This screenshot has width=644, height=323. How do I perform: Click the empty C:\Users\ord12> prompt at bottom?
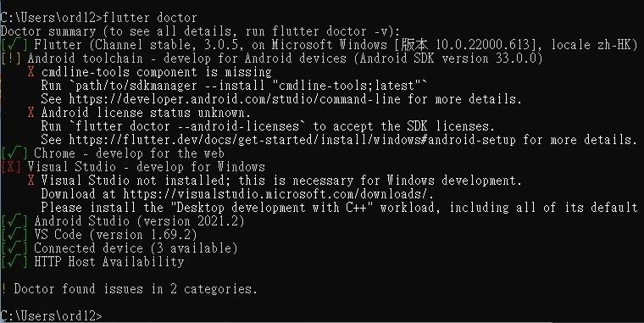pyautogui.click(x=52, y=315)
